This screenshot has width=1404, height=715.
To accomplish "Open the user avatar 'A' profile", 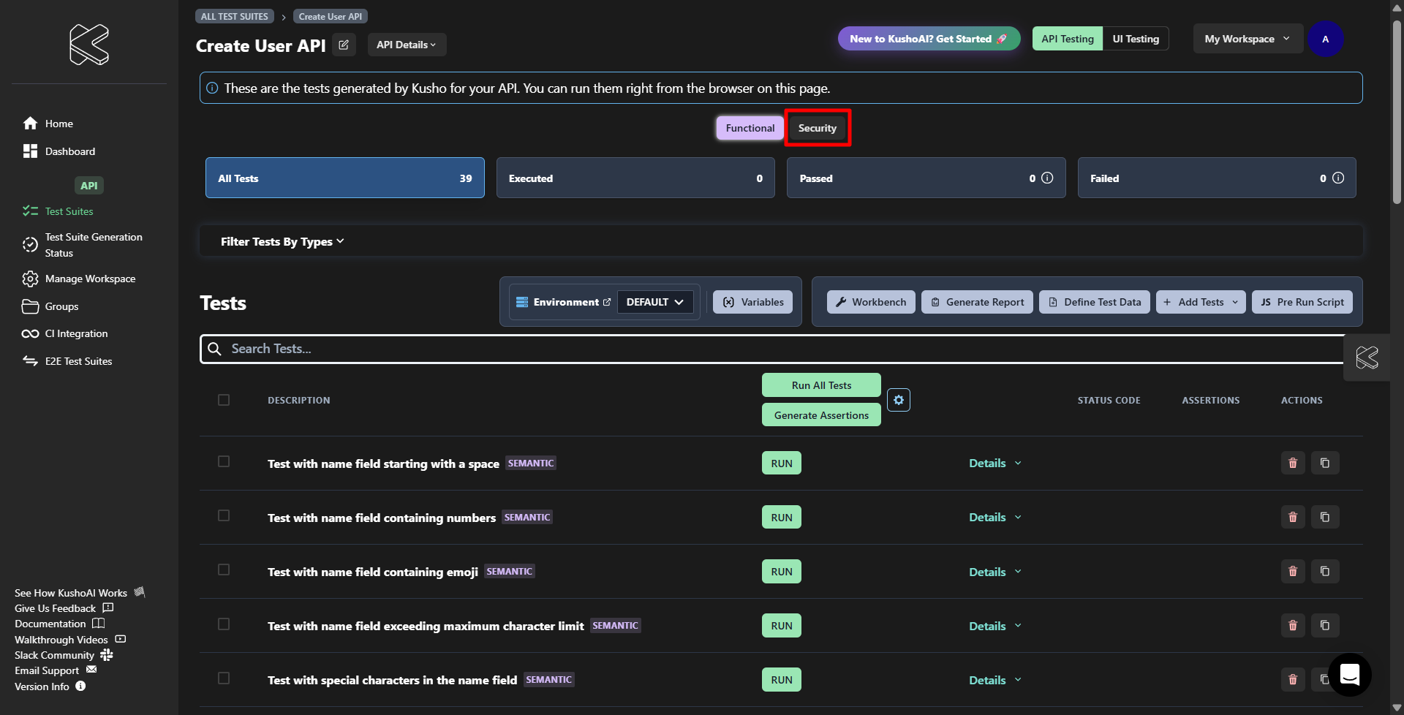I will 1325,39.
